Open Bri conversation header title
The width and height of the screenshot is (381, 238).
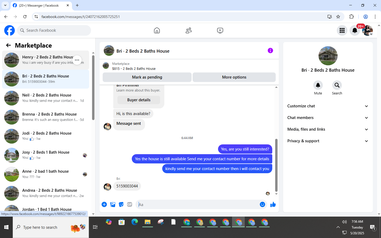(x=143, y=51)
